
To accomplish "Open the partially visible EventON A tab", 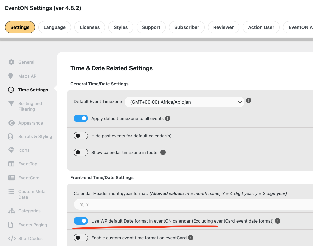I will (298, 27).
